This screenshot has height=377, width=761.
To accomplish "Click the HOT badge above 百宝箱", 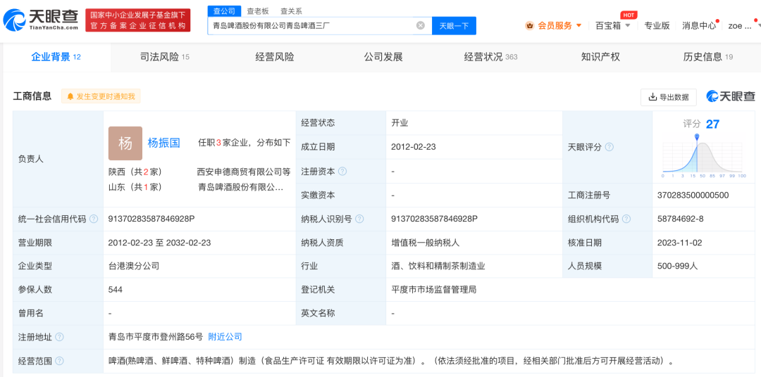I will point(629,15).
